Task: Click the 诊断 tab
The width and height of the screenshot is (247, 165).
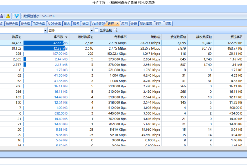Action: (x=134, y=24)
